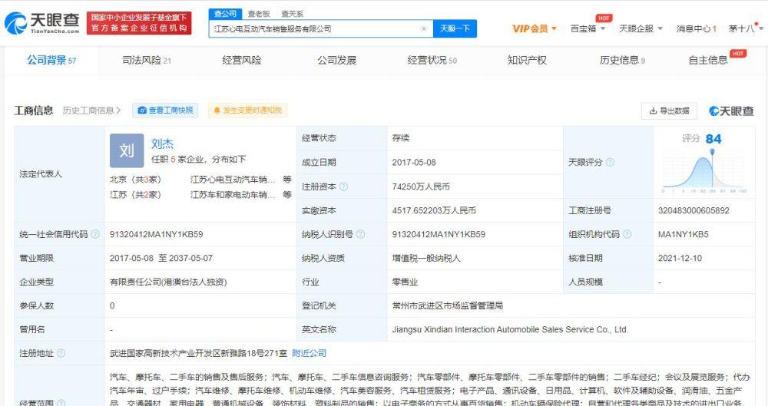This screenshot has width=768, height=406.
Task: Select the 自主信息 tab
Action: pos(708,60)
